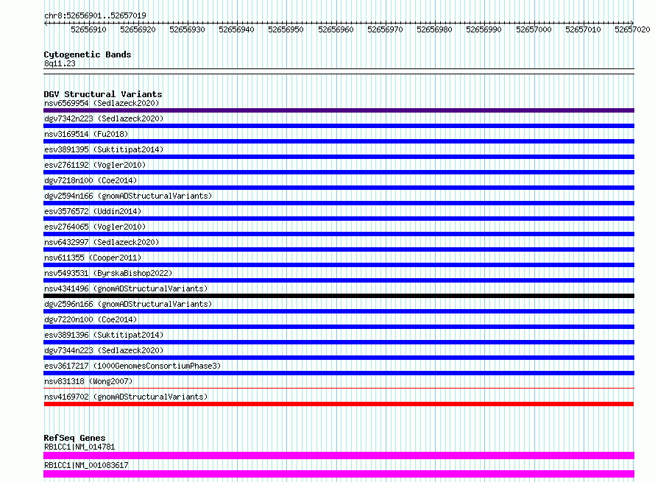Select the blue bar of dgv7342n223
This screenshot has height=482, width=655.
[339, 126]
